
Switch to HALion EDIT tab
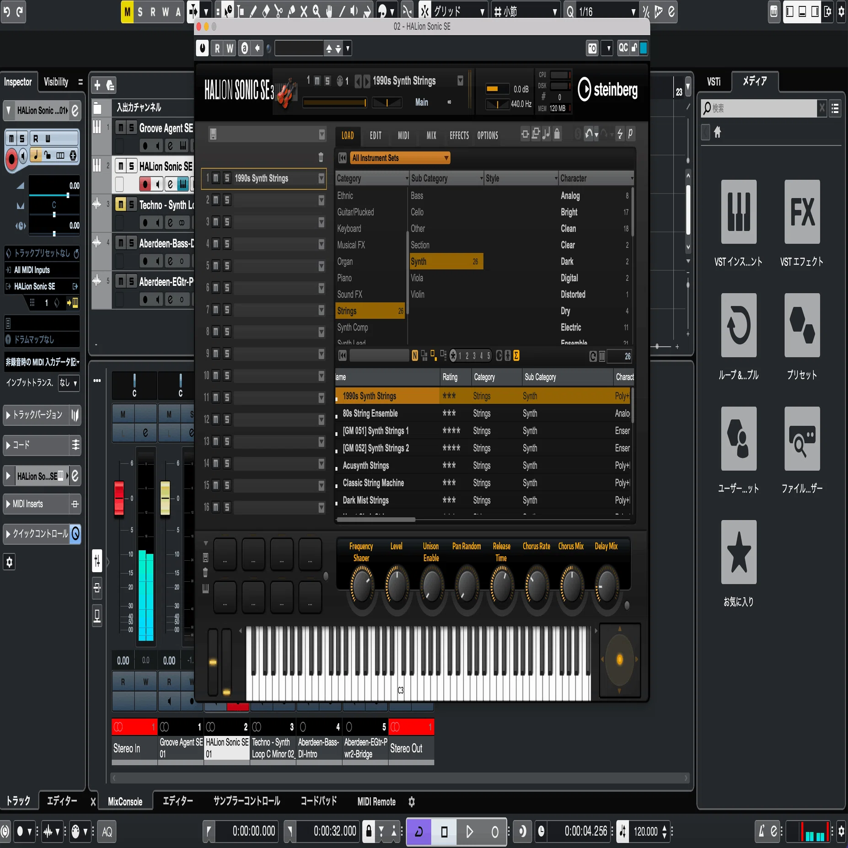pyautogui.click(x=375, y=135)
